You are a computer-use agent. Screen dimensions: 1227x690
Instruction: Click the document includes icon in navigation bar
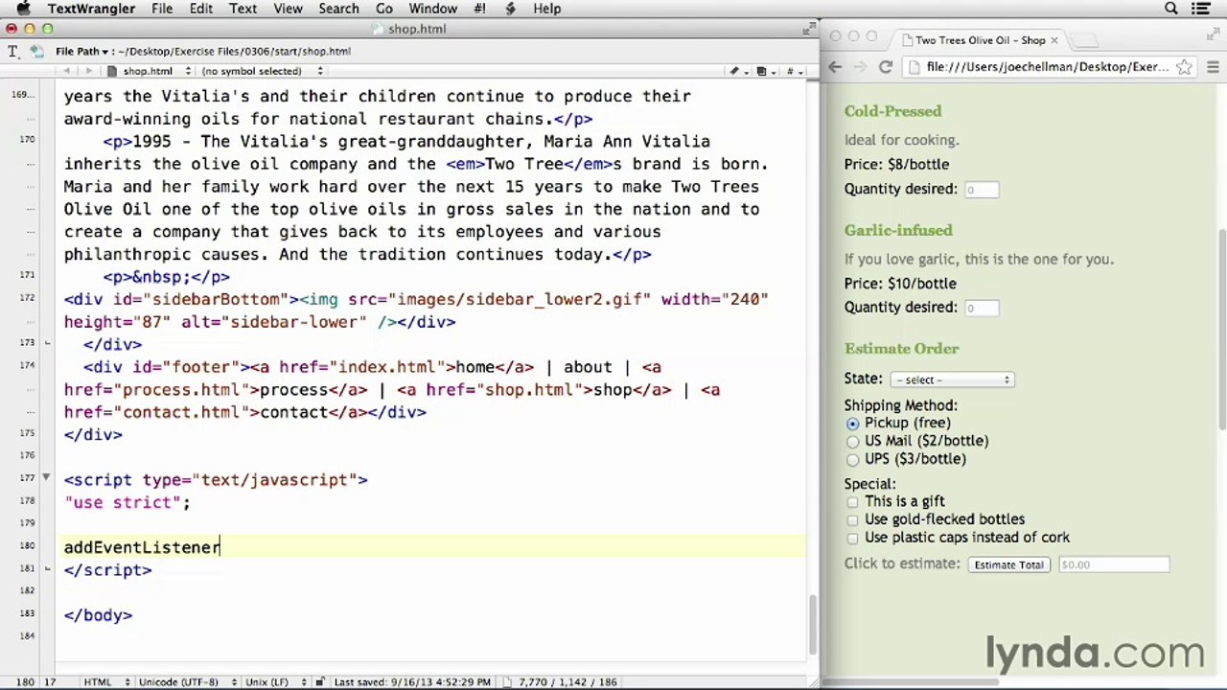click(x=764, y=71)
